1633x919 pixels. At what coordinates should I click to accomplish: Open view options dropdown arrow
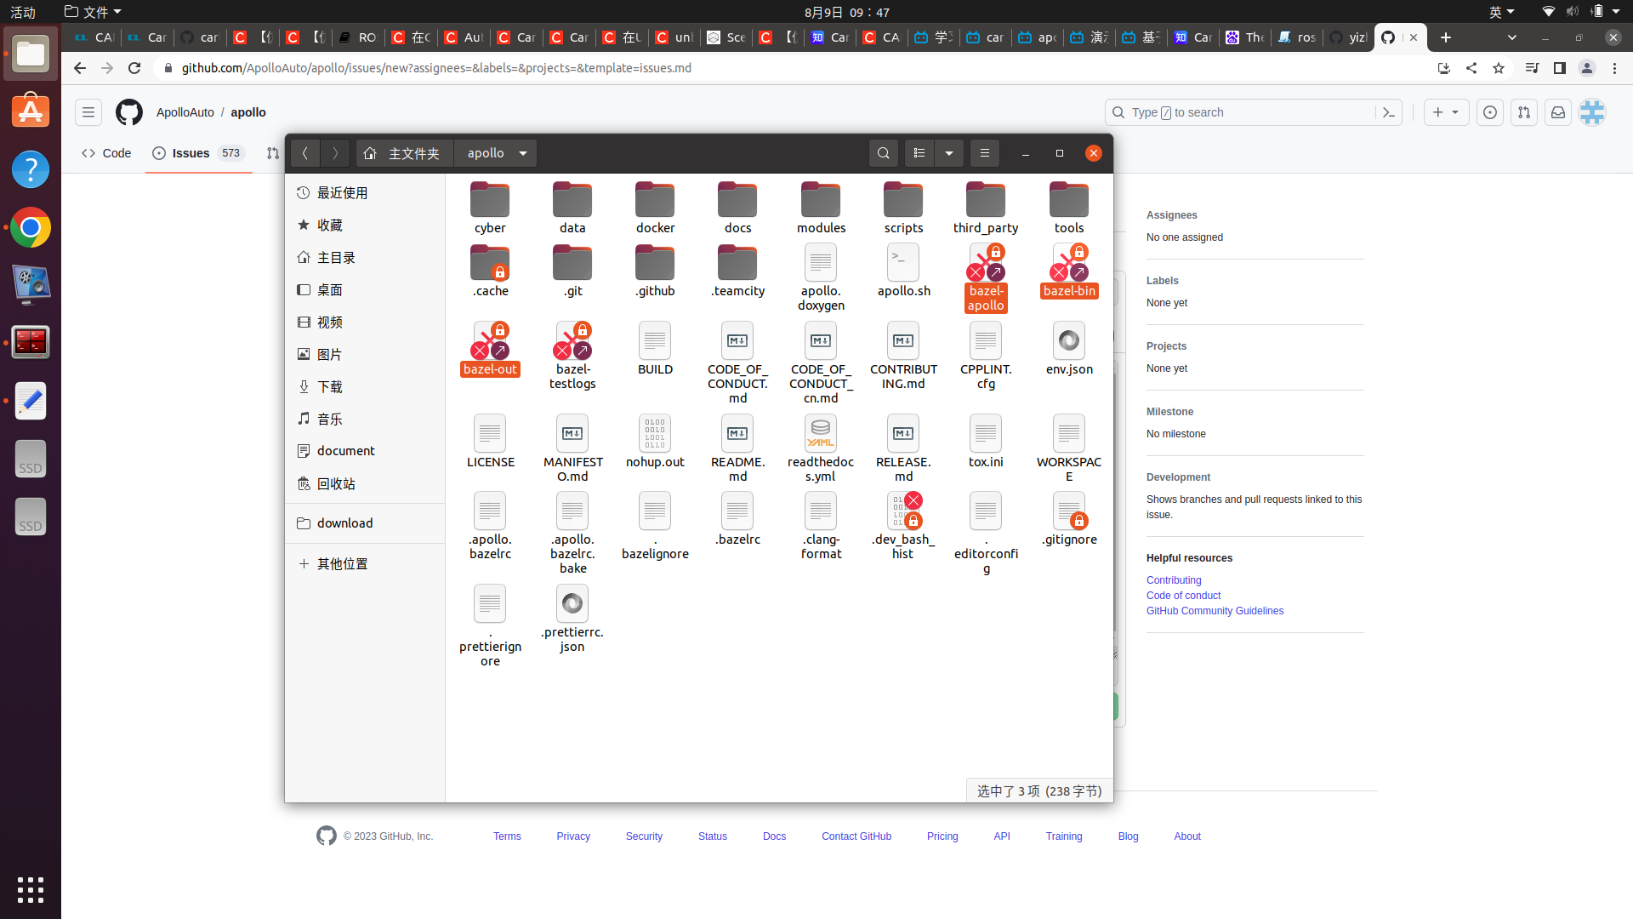(949, 153)
